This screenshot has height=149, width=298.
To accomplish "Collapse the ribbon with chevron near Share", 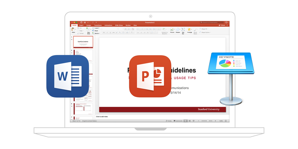I will 227,25.
